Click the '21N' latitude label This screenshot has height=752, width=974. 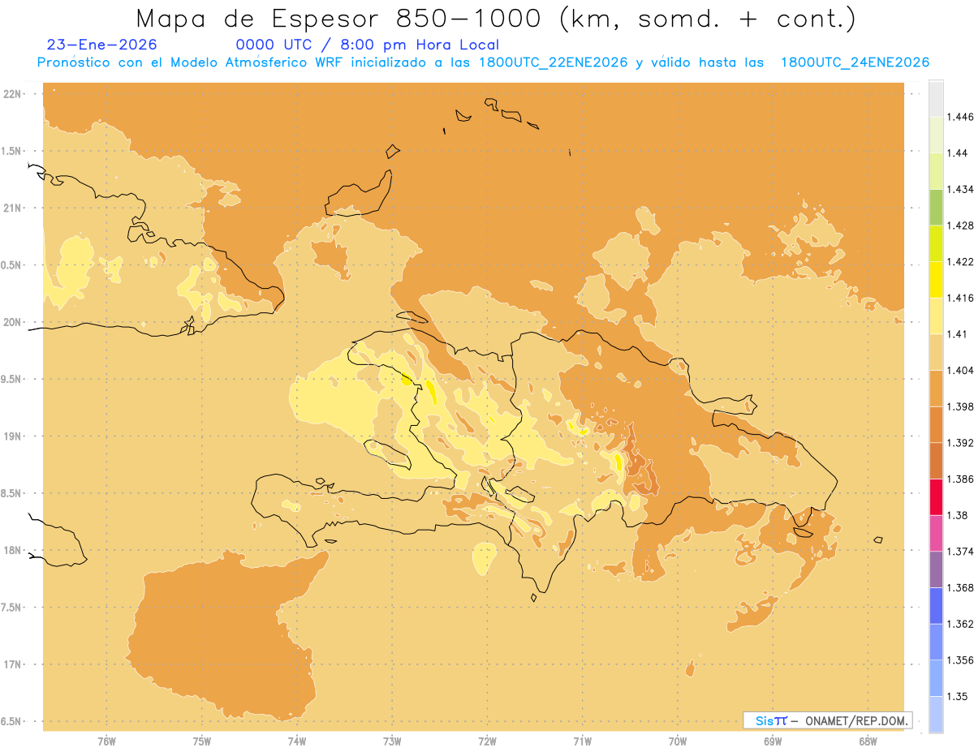(13, 208)
